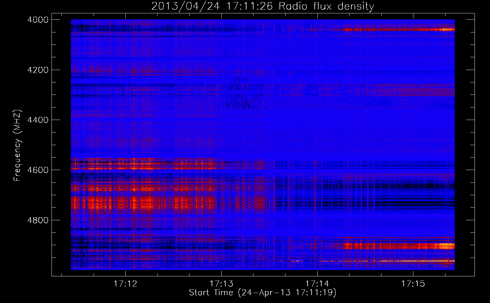This screenshot has height=303, width=490.
Task: Select the 4600 frequency tick label
Action: point(38,170)
